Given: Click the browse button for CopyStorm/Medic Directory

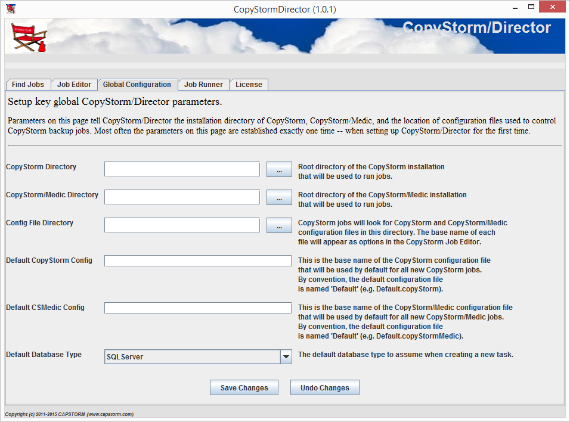Looking at the screenshot, I should tap(279, 197).
